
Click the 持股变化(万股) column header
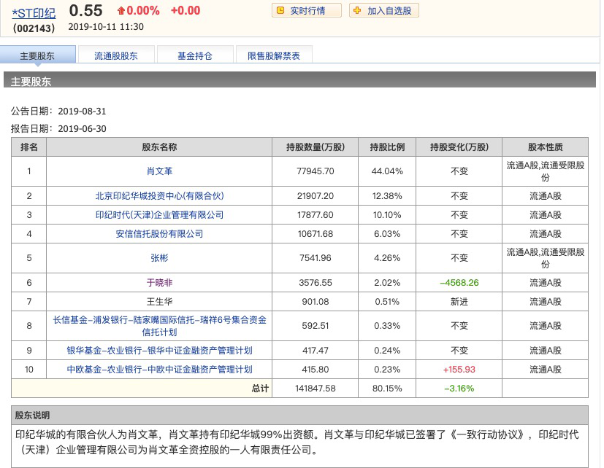(459, 147)
